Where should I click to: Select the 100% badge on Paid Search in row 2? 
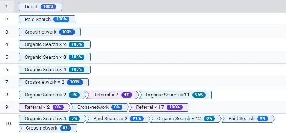click(61, 20)
